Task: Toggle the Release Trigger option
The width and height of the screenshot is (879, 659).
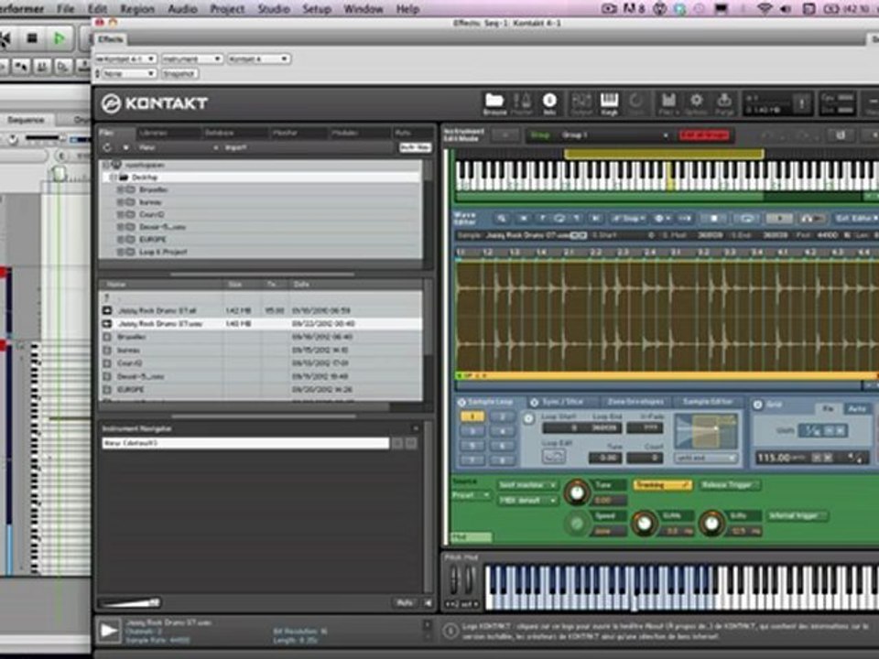Action: pyautogui.click(x=730, y=485)
